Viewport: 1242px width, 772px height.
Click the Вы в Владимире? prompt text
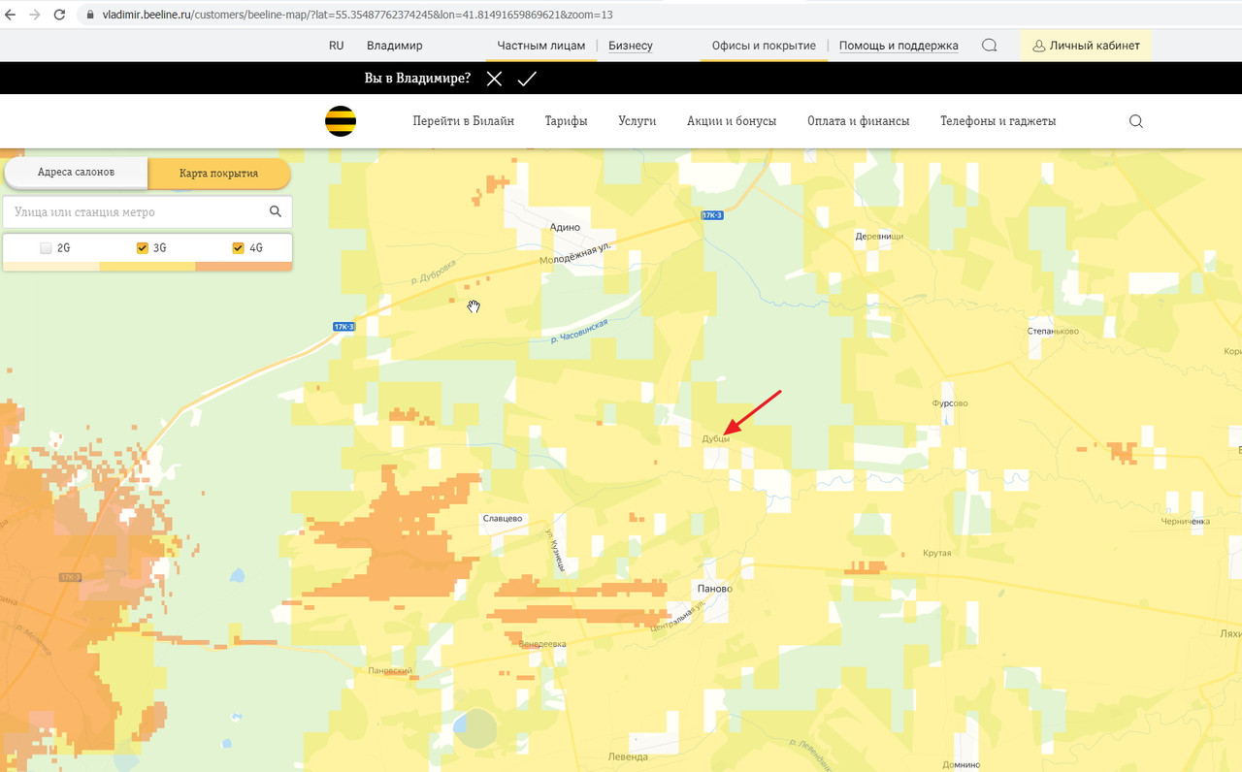pyautogui.click(x=417, y=79)
